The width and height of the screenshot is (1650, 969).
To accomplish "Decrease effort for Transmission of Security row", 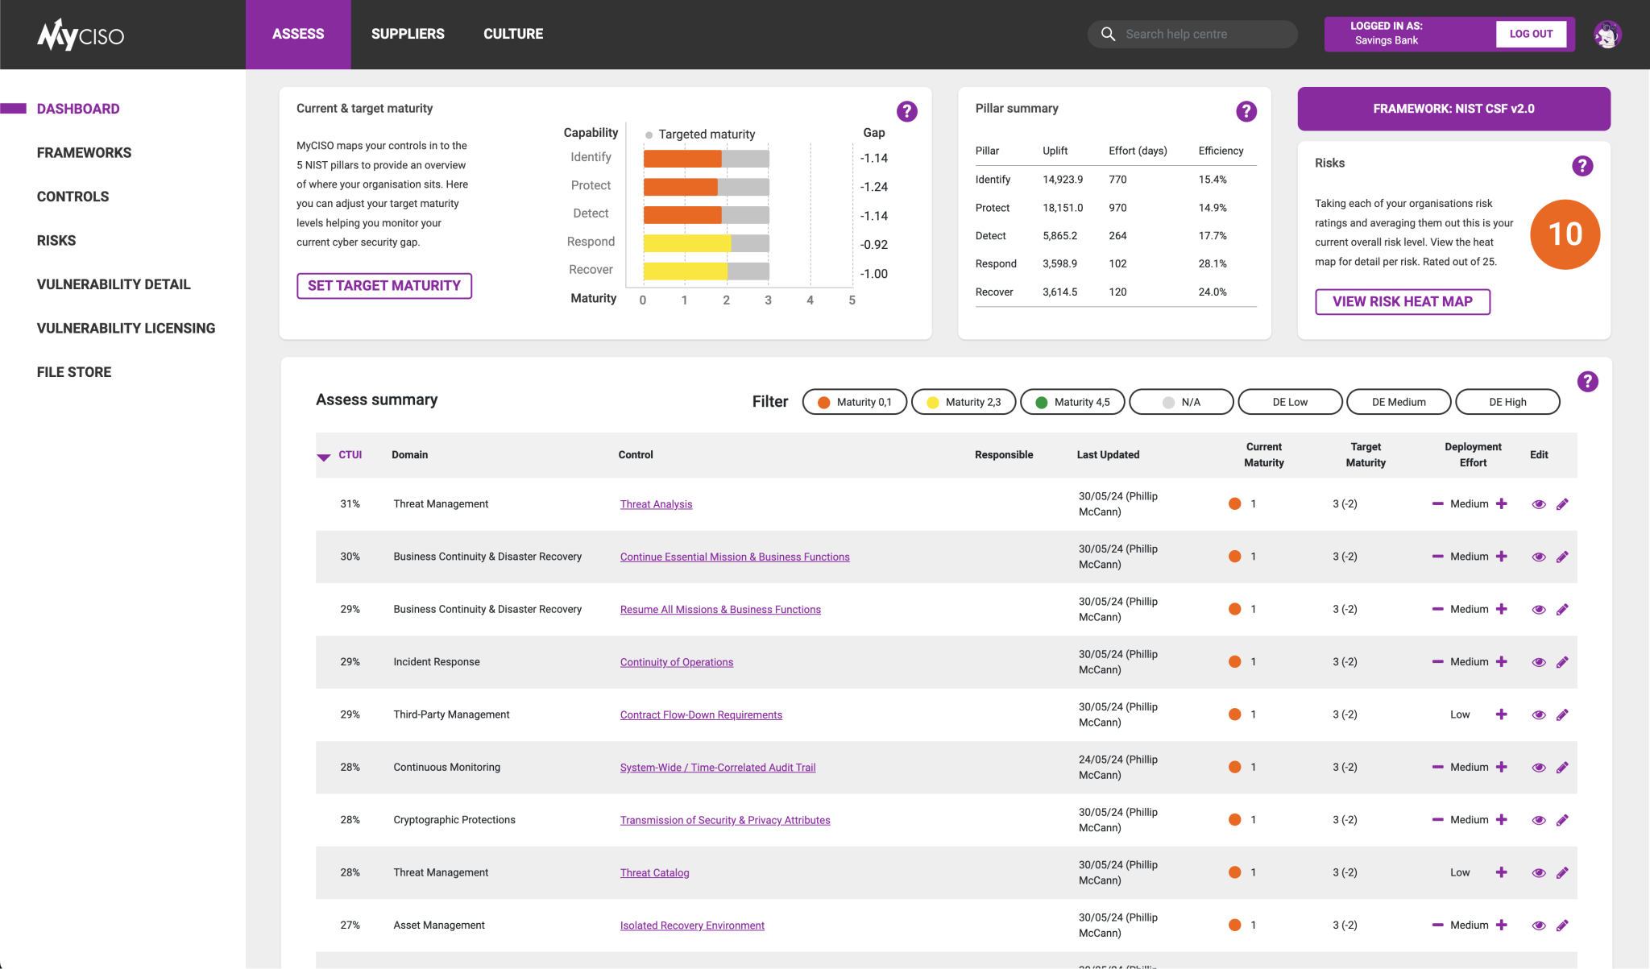I will 1437,820.
